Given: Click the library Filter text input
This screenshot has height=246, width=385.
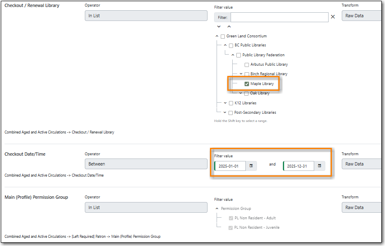Looking at the screenshot, I should [279, 17].
